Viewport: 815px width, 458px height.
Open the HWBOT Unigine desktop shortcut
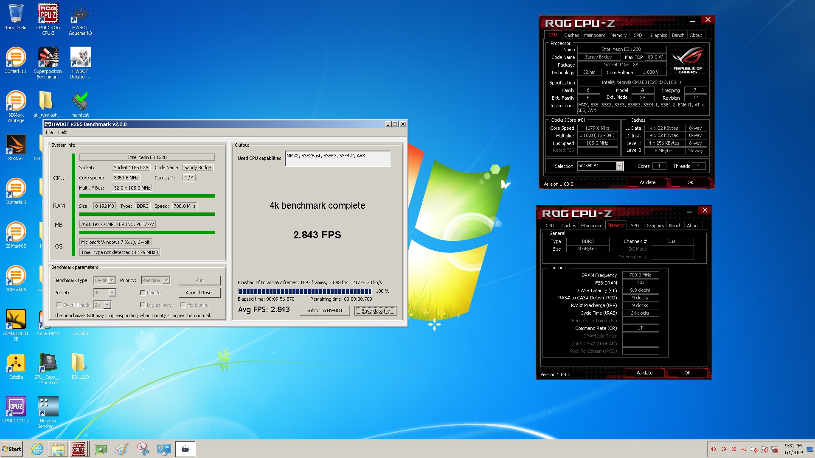click(80, 63)
